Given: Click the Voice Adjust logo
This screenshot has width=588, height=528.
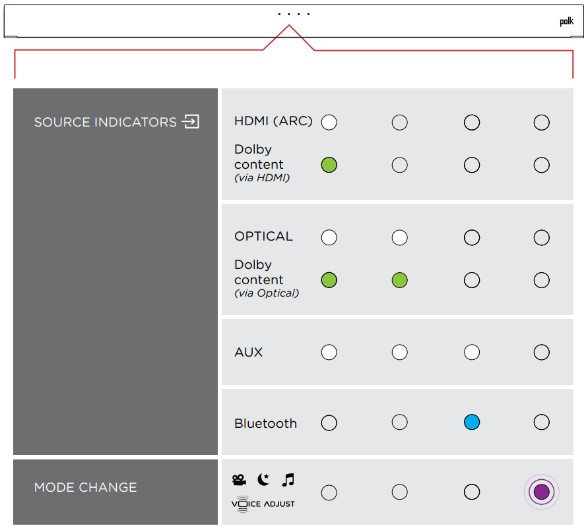Looking at the screenshot, I should (263, 504).
